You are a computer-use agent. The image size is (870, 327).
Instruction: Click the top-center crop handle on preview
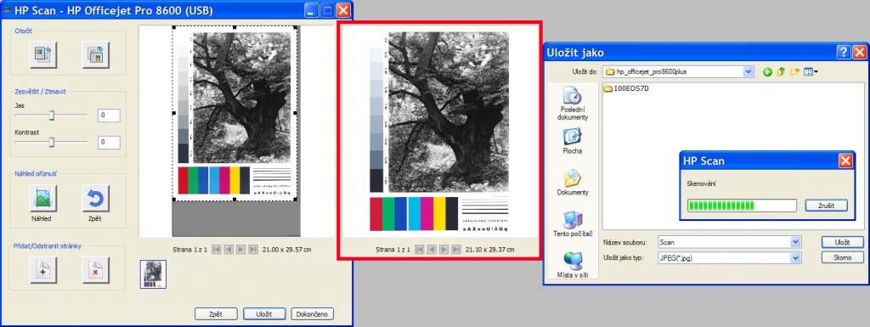tap(234, 27)
